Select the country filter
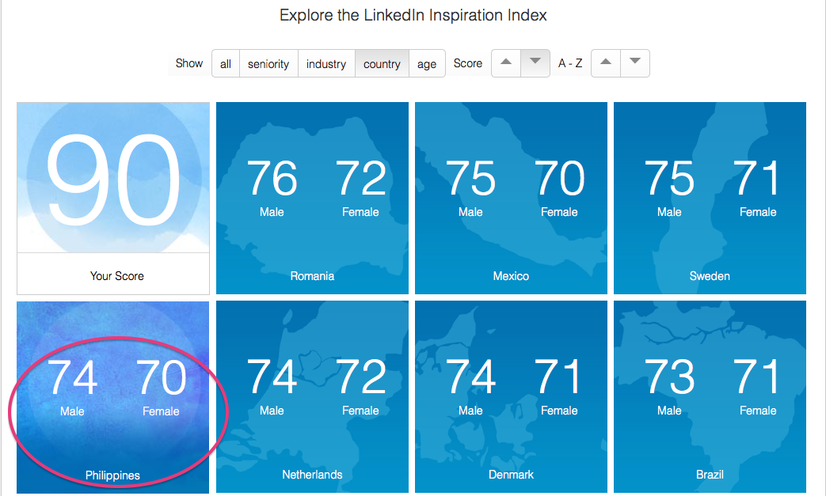 382,63
